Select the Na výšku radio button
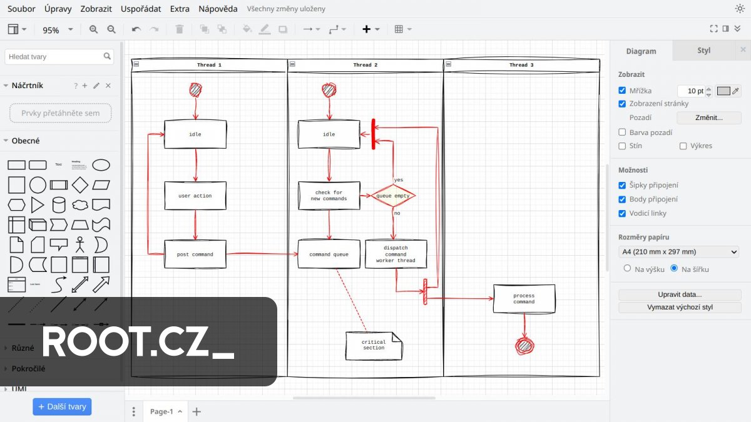The width and height of the screenshot is (751, 422). pyautogui.click(x=627, y=268)
